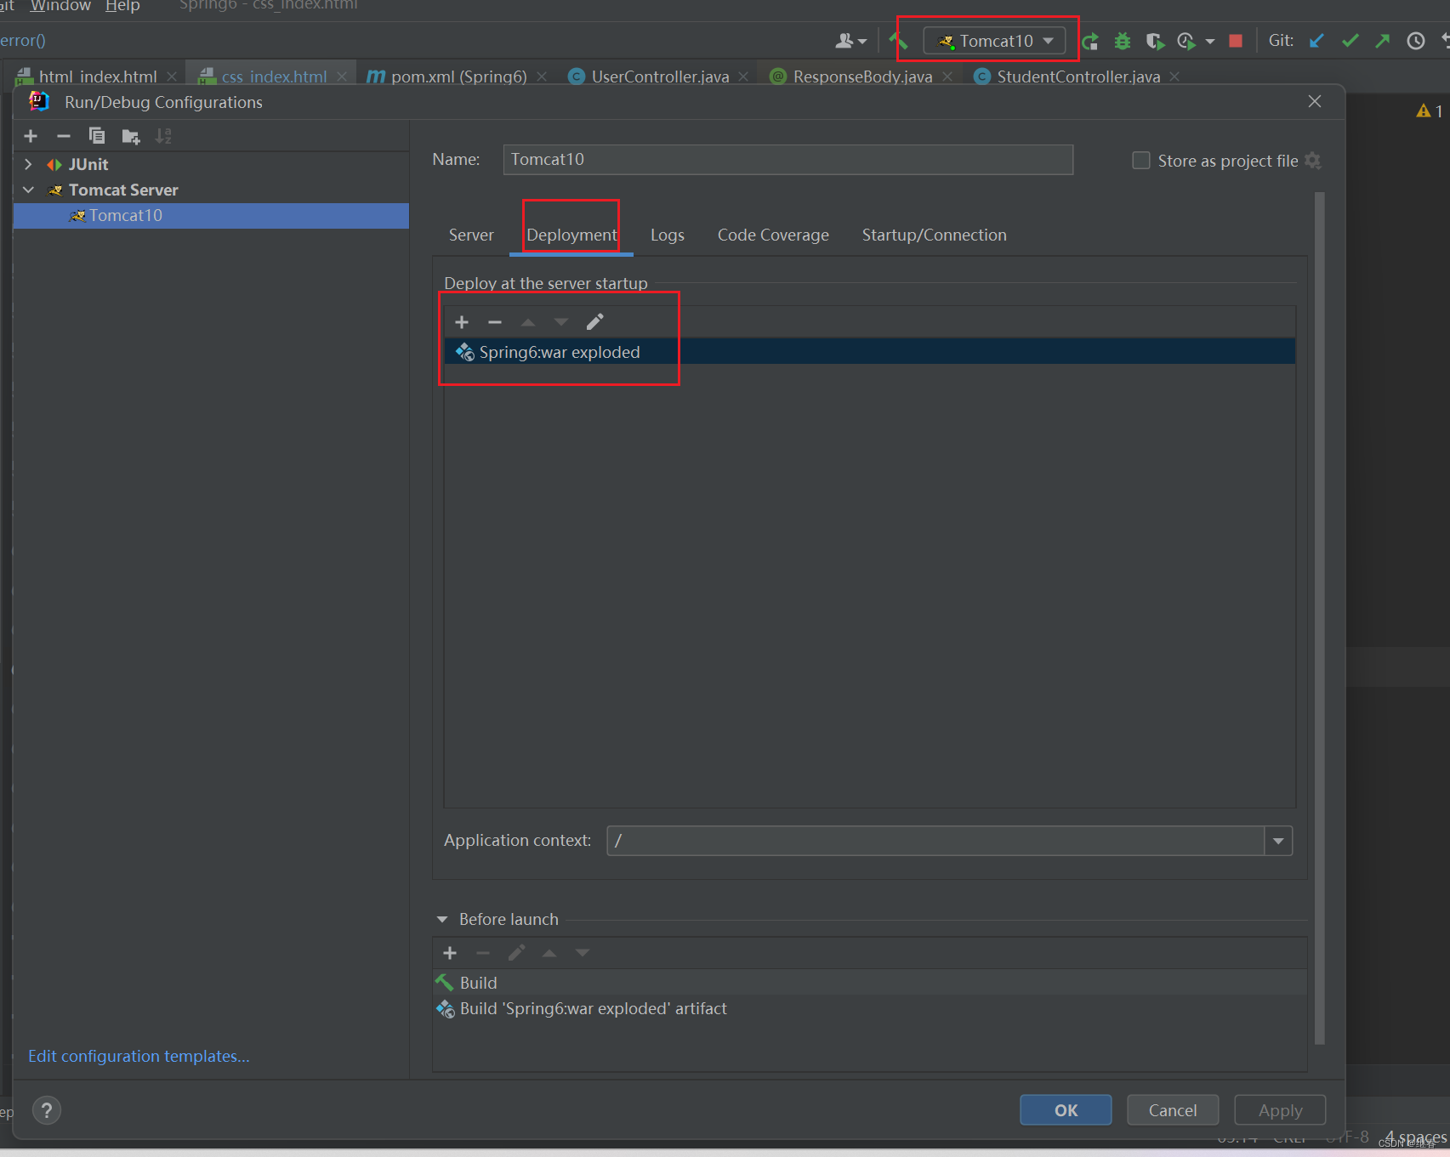
Task: Commit changes with Git checkmark
Action: click(x=1350, y=41)
